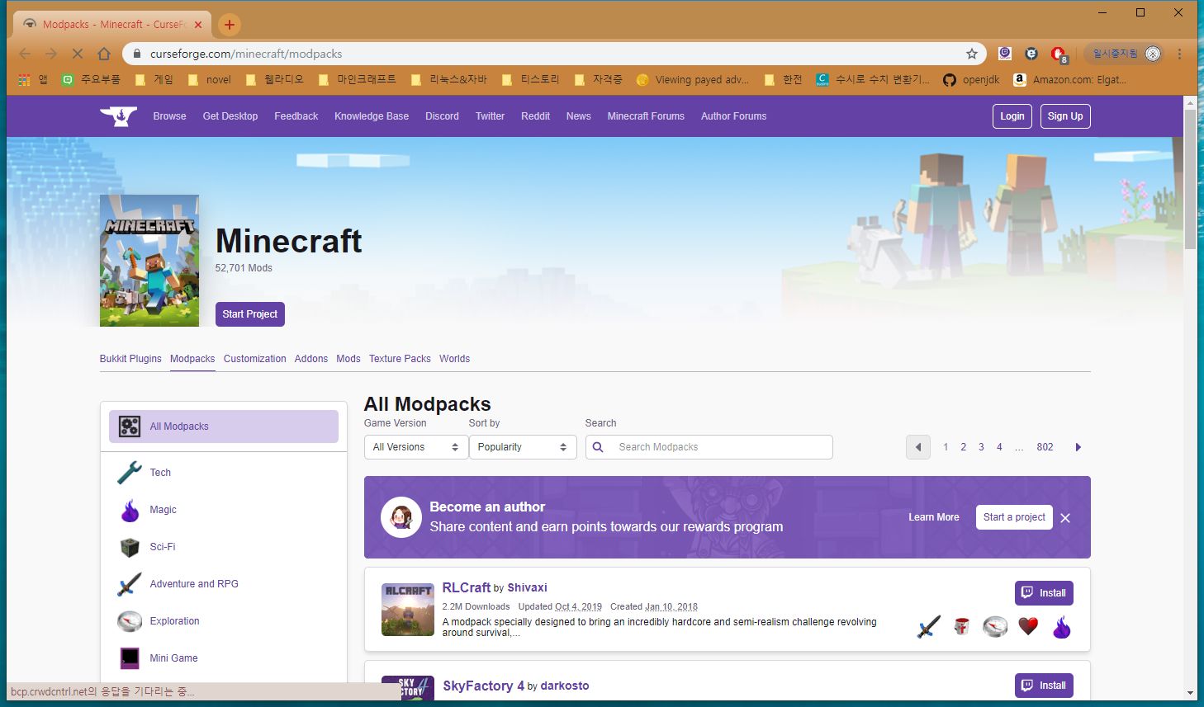This screenshot has height=707, width=1204.
Task: Open the Minecraft Forums link
Action: (646, 116)
